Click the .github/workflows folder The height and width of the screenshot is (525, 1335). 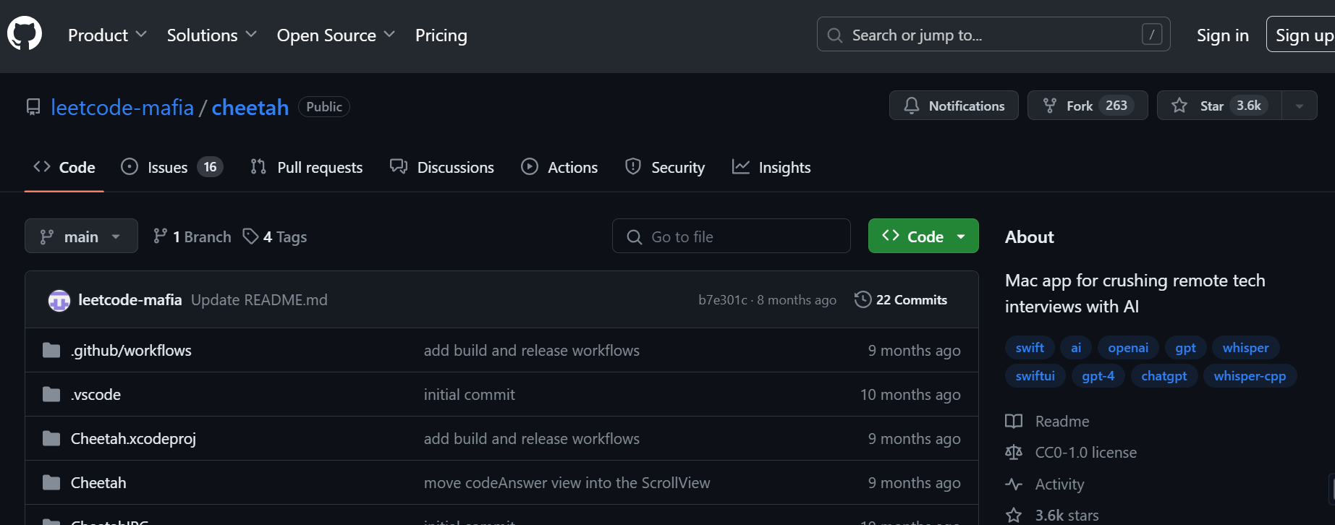click(131, 351)
